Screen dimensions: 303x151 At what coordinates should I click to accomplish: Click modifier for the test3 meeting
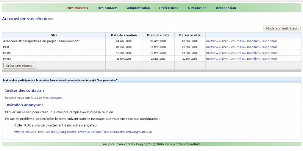(253, 59)
